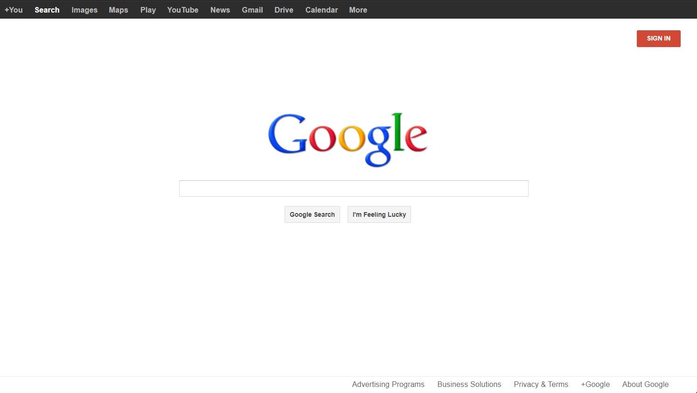Click I'm Feeling Lucky

[x=379, y=214]
